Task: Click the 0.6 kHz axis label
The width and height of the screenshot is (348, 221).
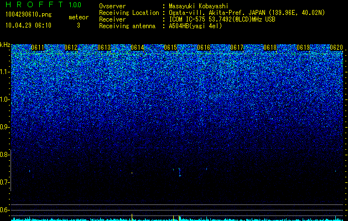Action: pos(4,210)
